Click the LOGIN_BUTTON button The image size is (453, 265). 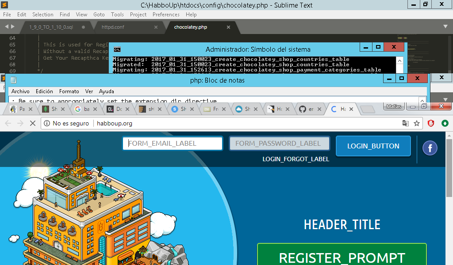click(373, 146)
